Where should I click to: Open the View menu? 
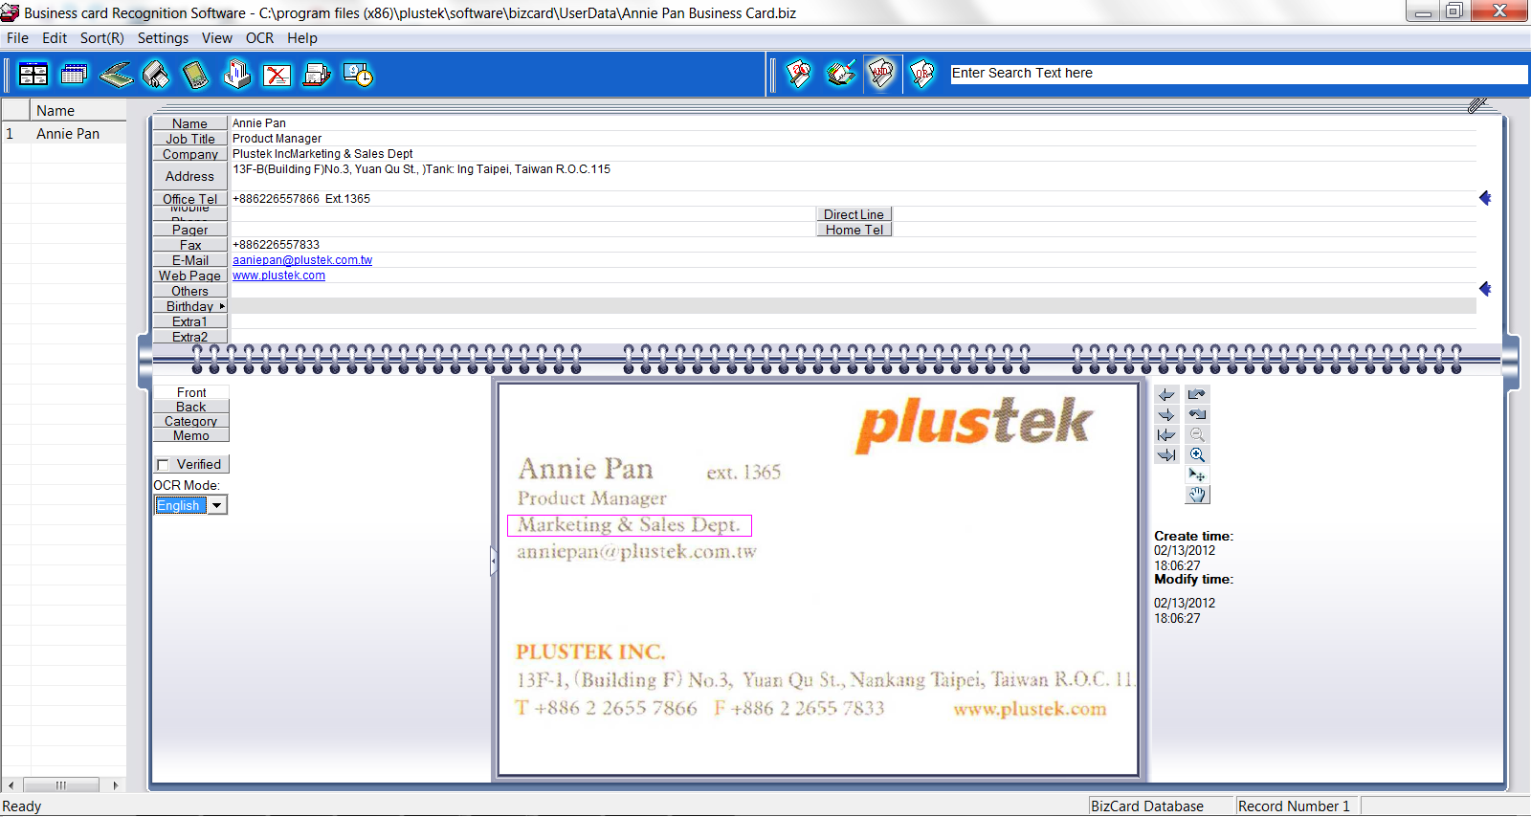coord(217,38)
